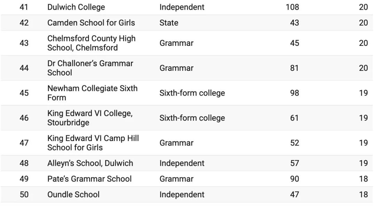The width and height of the screenshot is (376, 206).
Task: Select Independent type for Oundle School
Action: pos(182,195)
